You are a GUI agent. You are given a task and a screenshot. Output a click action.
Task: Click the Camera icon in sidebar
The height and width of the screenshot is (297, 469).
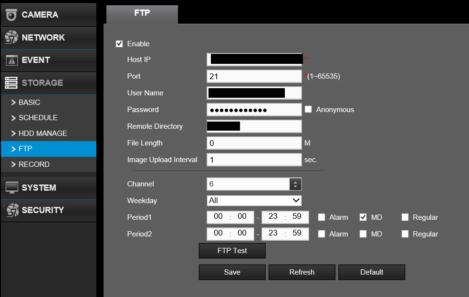[x=11, y=15]
